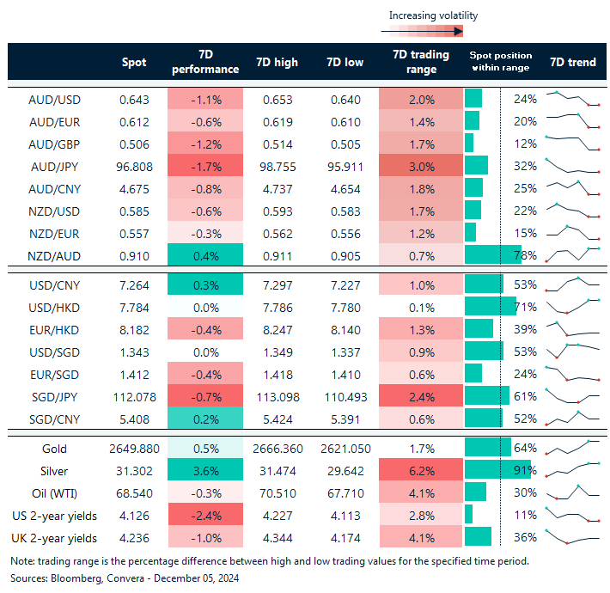Select the EUR/SGD row label
Image resolution: width=610 pixels, height=593 pixels.
pos(54,375)
